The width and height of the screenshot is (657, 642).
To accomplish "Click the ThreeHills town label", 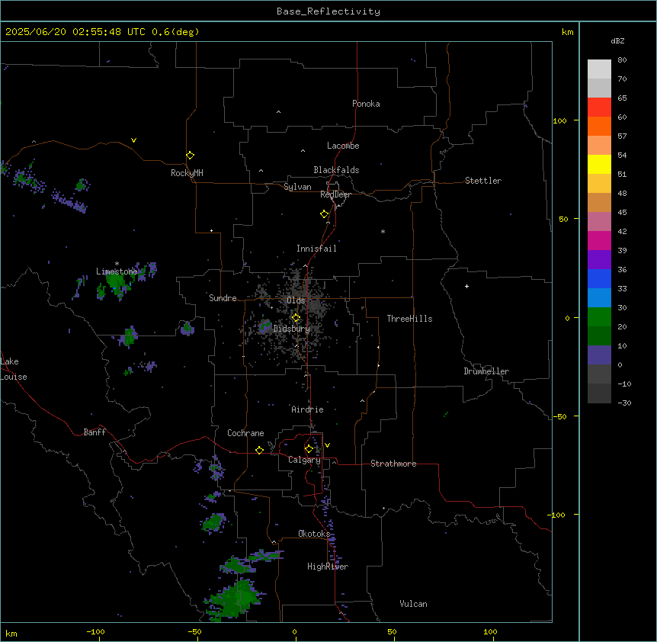I will pyautogui.click(x=409, y=319).
